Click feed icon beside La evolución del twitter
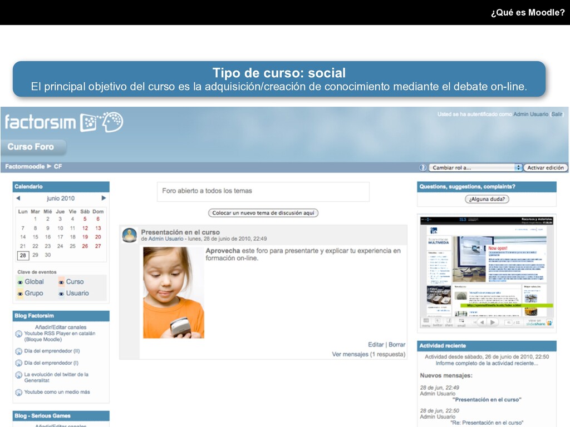 19,375
